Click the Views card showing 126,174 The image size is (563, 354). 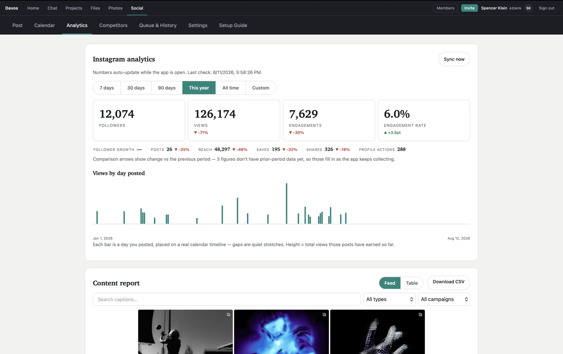pyautogui.click(x=234, y=121)
